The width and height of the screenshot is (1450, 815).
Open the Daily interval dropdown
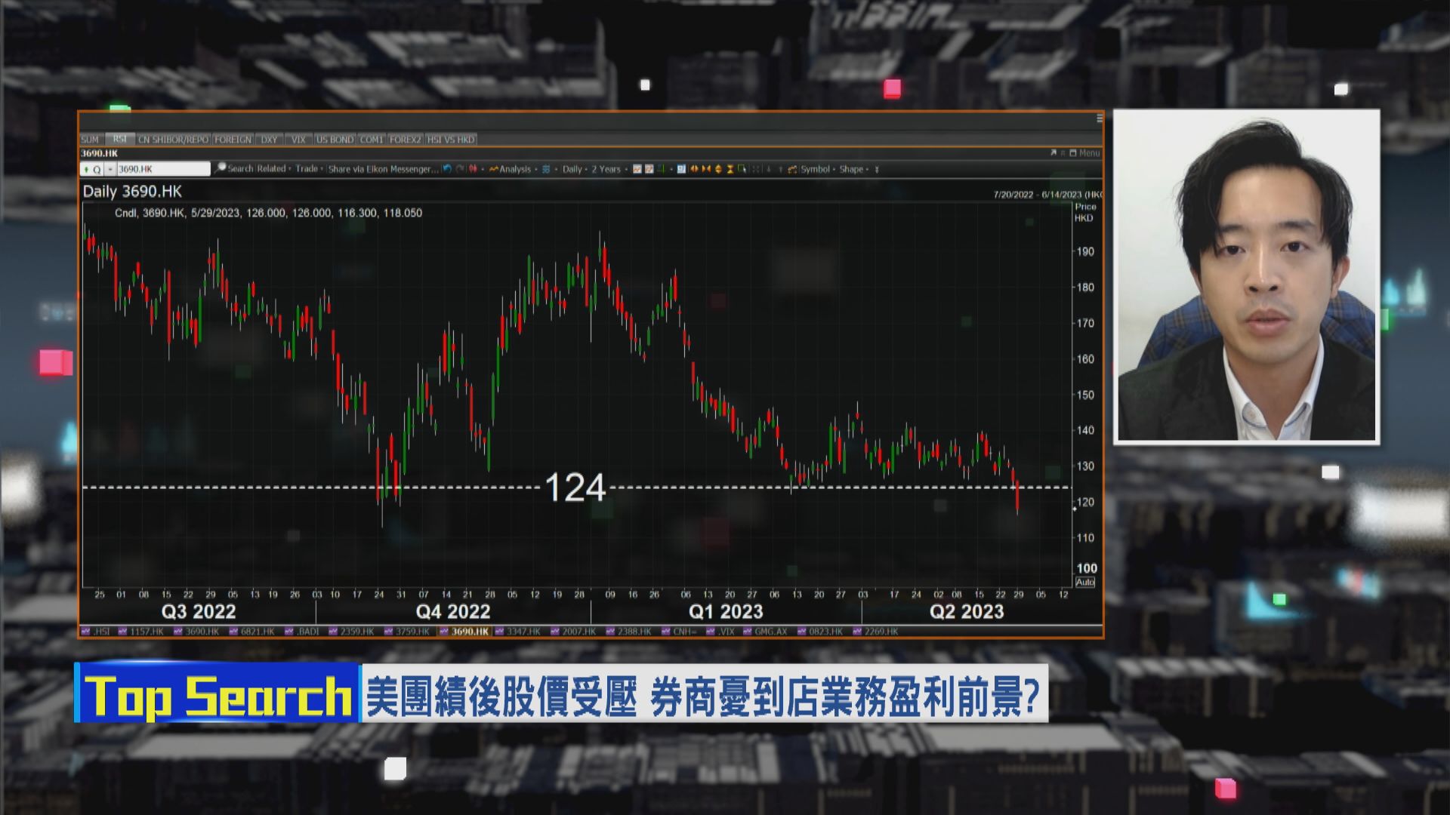tap(573, 169)
